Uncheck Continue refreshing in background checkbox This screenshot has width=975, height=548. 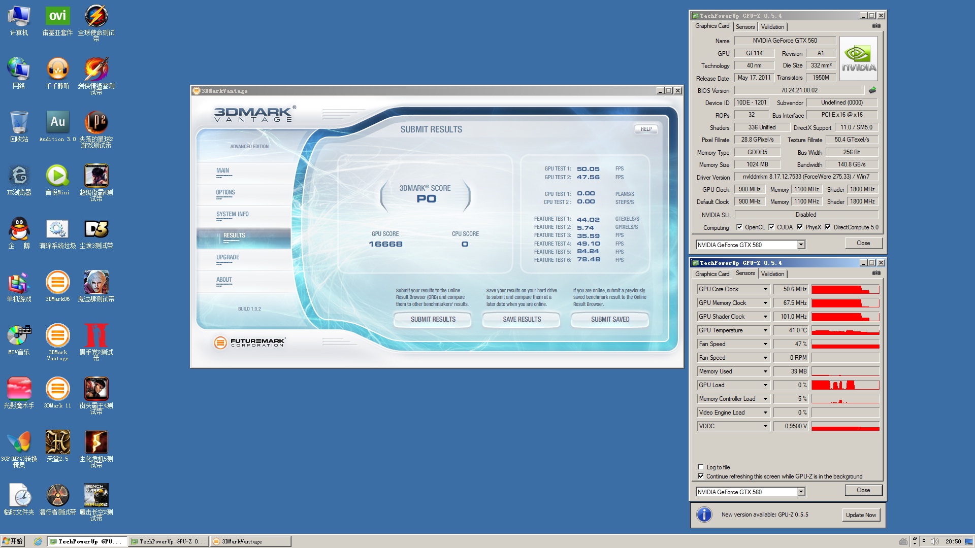point(701,476)
